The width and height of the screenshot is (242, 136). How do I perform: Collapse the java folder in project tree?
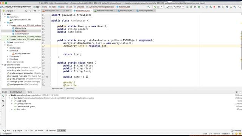(x=5, y=23)
